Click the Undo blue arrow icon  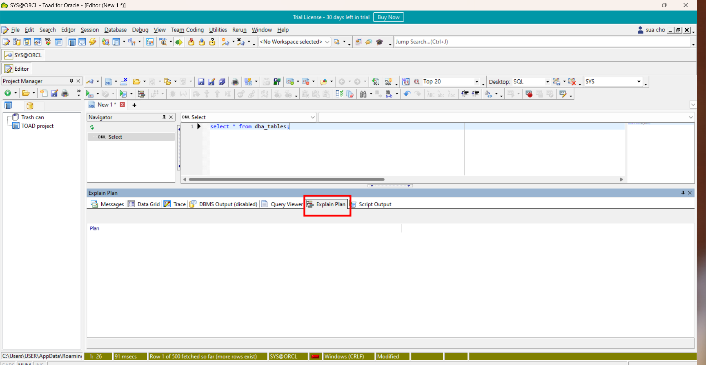[x=407, y=94]
